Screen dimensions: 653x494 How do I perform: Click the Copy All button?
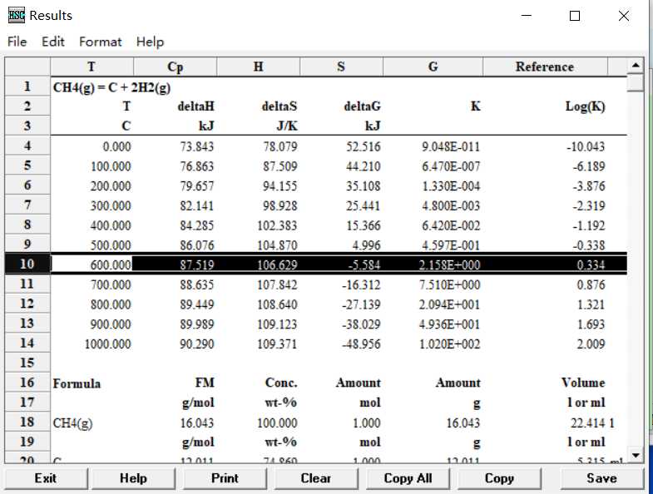tap(408, 478)
